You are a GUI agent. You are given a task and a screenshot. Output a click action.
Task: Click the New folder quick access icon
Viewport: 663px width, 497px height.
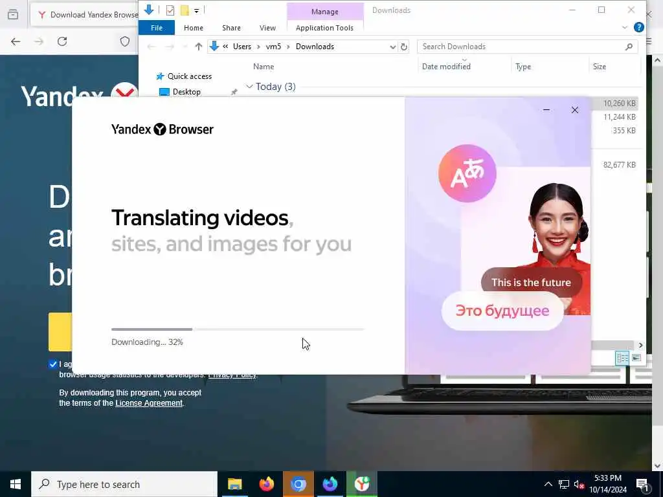coord(185,10)
